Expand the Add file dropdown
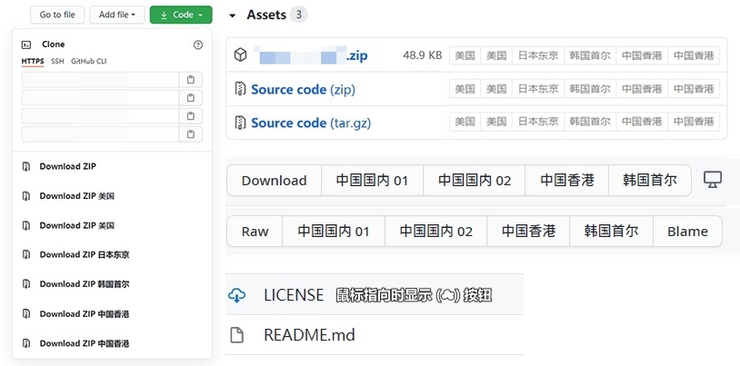 coord(117,15)
